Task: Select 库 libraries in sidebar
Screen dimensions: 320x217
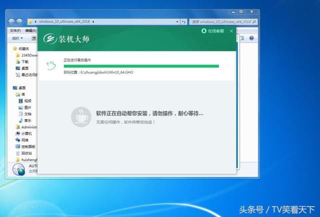Action: pyautogui.click(x=20, y=94)
